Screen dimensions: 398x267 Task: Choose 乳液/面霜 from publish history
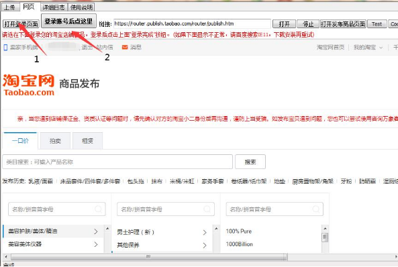pos(41,181)
